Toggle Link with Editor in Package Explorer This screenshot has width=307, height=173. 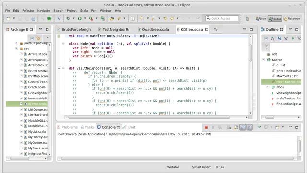[38, 38]
